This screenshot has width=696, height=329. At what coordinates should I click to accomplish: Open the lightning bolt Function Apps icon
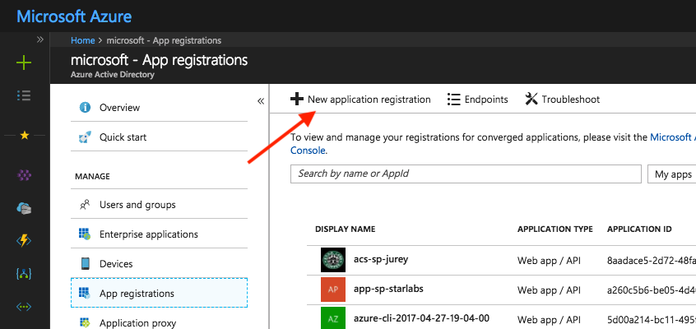click(25, 240)
